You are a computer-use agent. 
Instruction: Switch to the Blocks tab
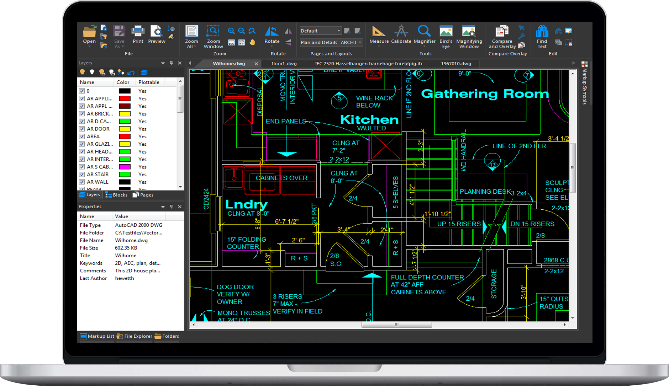point(116,195)
